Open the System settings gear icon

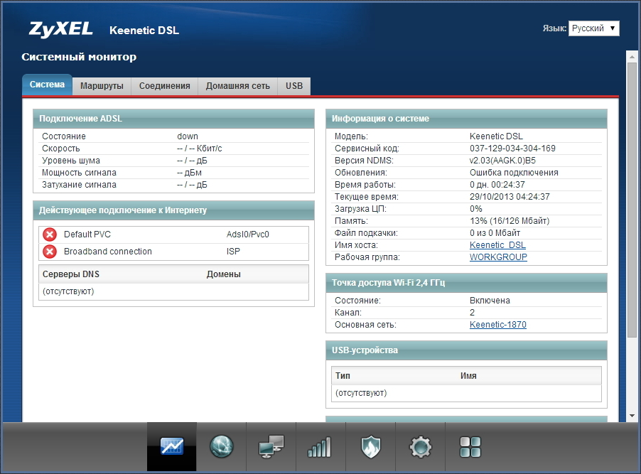click(x=420, y=447)
